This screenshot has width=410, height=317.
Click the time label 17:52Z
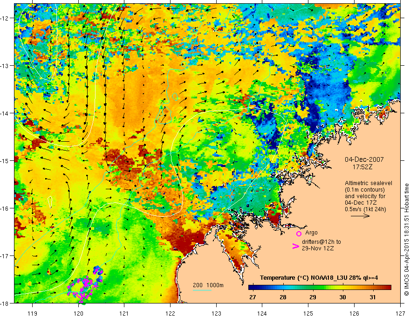point(362,167)
